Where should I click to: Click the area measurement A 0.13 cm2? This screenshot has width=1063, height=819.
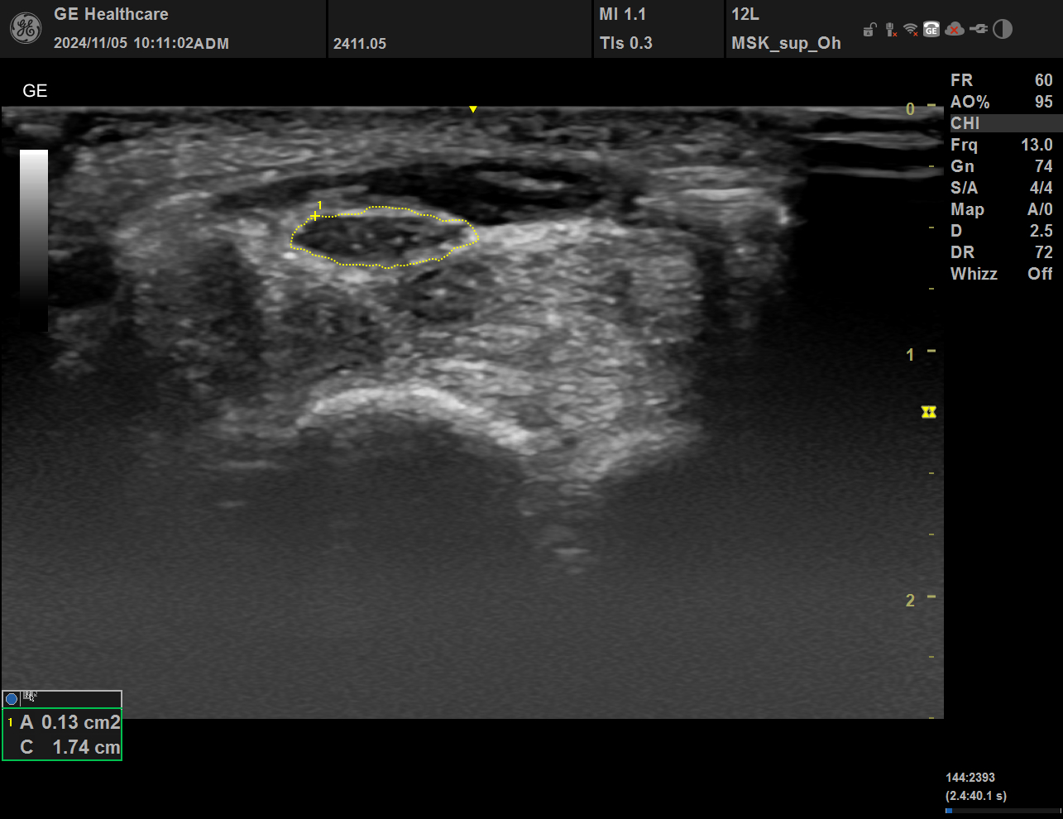(70, 722)
